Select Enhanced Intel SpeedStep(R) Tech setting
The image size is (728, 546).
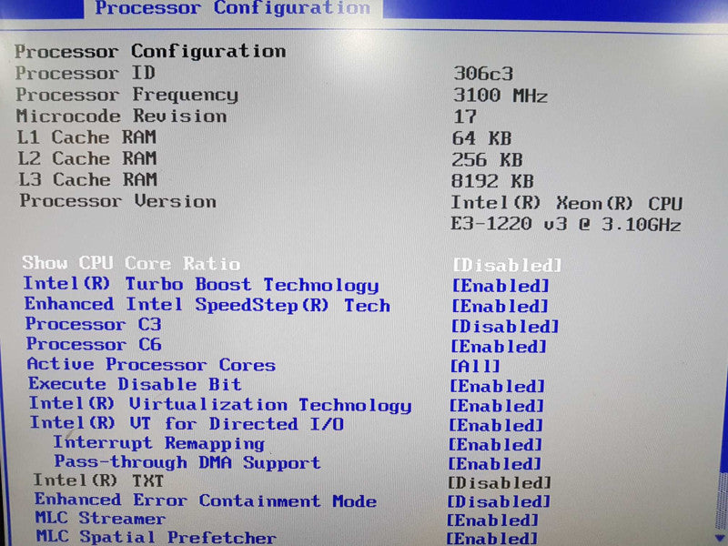coord(207,305)
